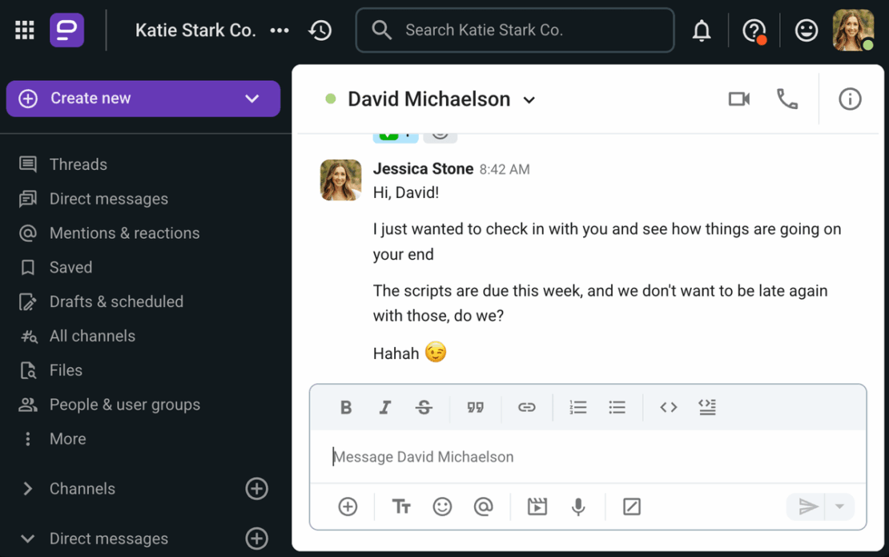Open Files from the sidebar
The height and width of the screenshot is (557, 889).
66,370
